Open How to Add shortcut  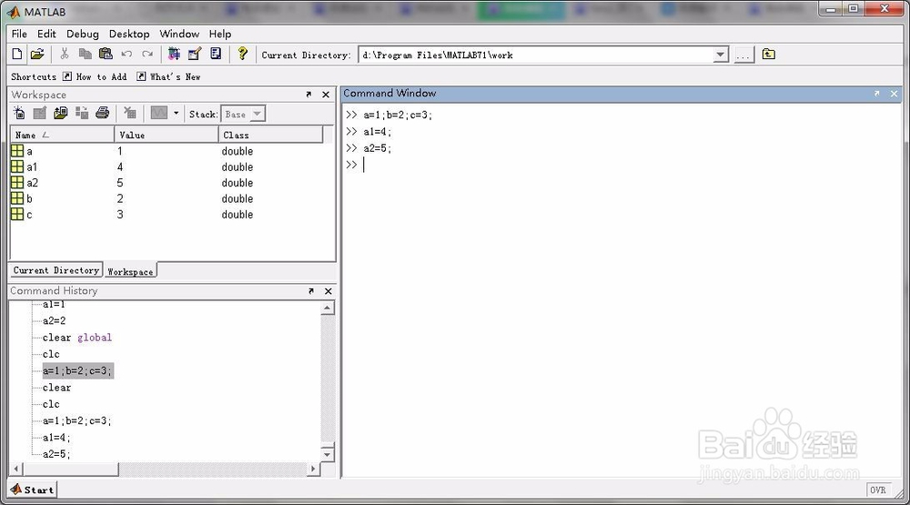pyautogui.click(x=95, y=76)
